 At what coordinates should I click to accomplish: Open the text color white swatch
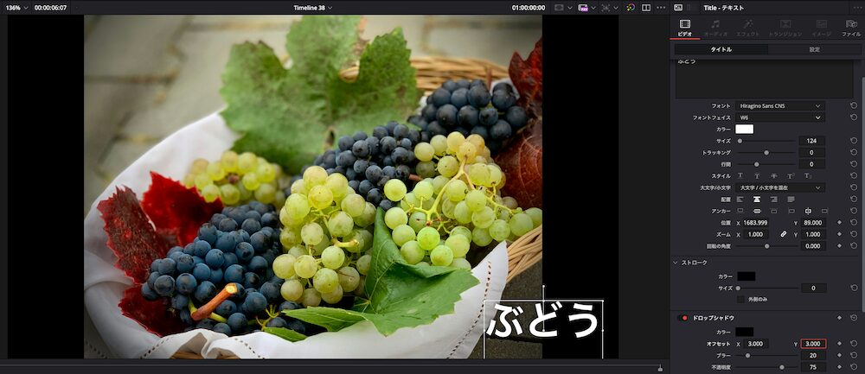coord(744,129)
